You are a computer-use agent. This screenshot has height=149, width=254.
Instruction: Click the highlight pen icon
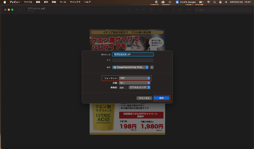160,10
